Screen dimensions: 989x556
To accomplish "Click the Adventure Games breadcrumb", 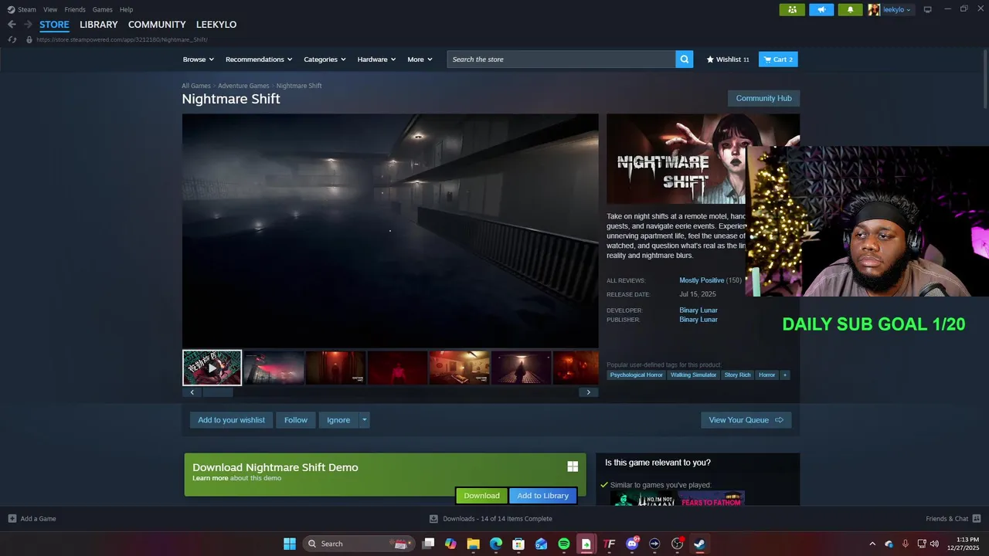I will coord(243,86).
